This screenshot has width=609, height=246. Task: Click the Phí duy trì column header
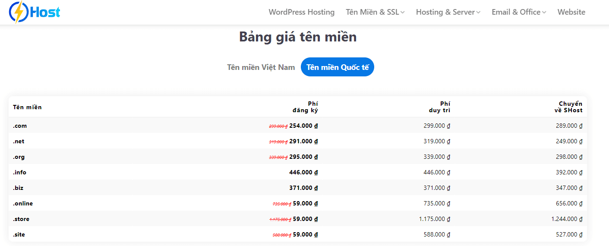pyautogui.click(x=439, y=107)
